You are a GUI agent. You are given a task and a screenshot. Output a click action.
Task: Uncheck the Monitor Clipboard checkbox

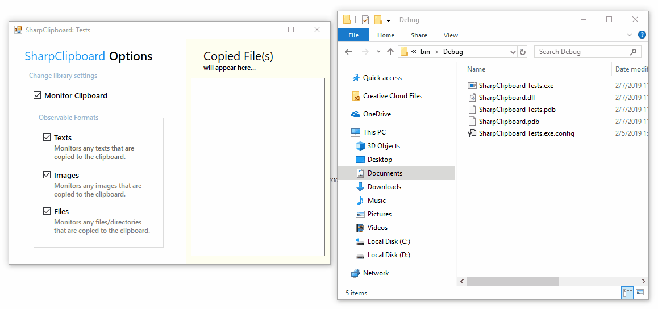pos(38,95)
